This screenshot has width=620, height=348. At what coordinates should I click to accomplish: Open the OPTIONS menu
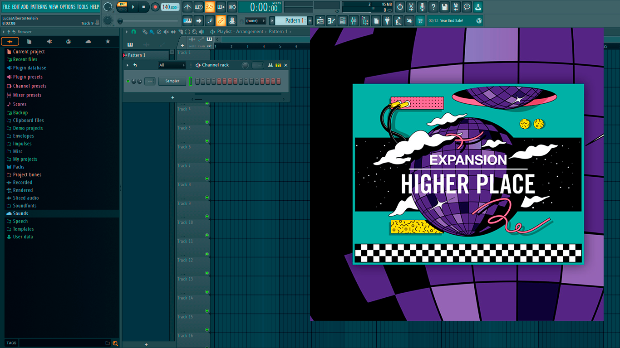(68, 7)
